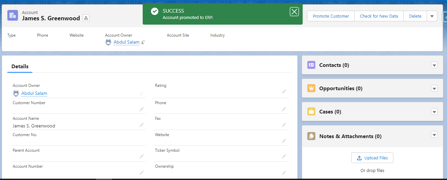Edit Customer Number pencil icon
The height and width of the screenshot is (180, 447).
[x=142, y=109]
